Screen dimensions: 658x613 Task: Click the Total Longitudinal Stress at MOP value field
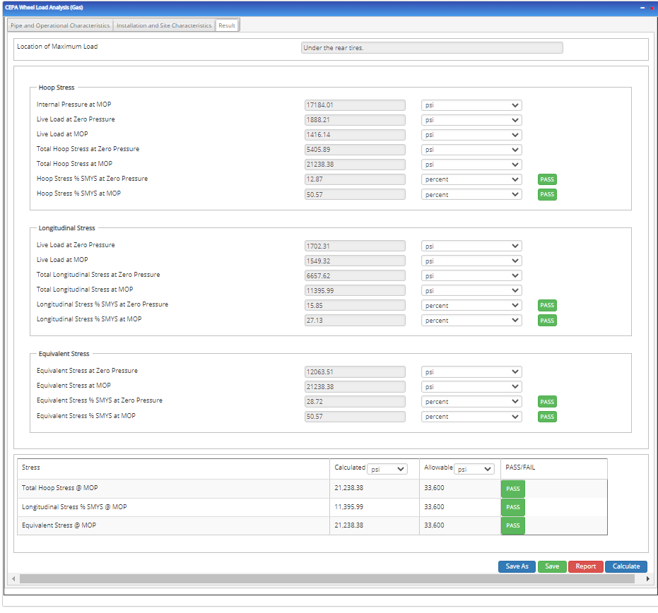[355, 290]
